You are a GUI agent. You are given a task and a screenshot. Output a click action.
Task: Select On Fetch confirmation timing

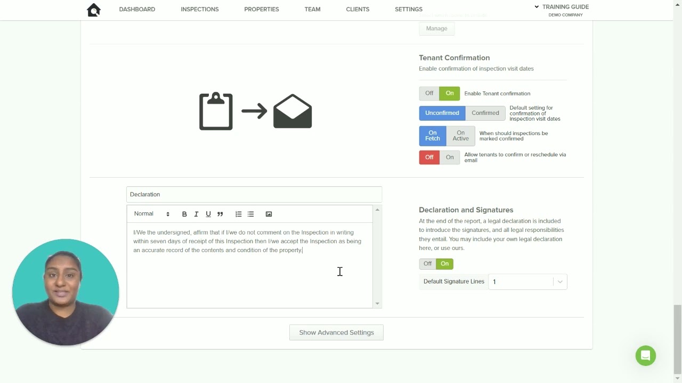(433, 136)
